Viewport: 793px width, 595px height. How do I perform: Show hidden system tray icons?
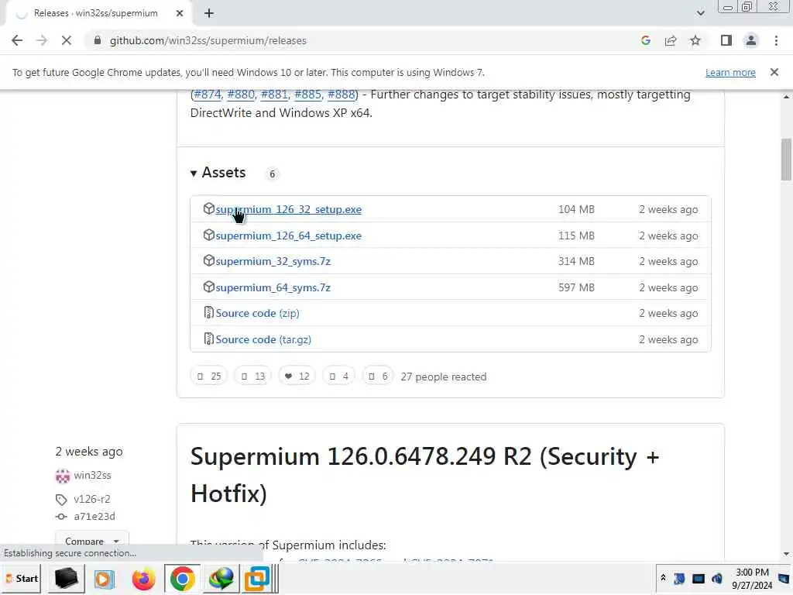coord(663,578)
